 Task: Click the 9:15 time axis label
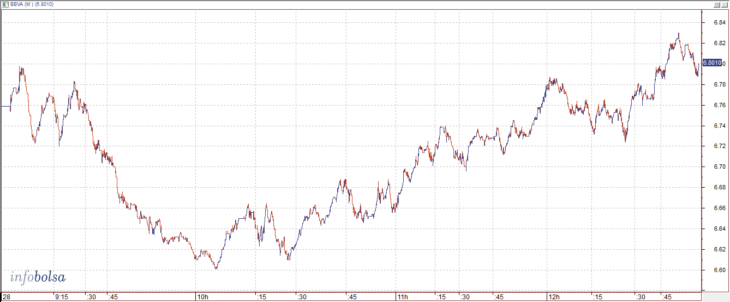[62, 297]
